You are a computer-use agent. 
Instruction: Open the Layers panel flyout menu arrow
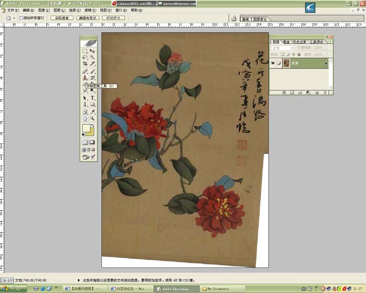pos(330,41)
